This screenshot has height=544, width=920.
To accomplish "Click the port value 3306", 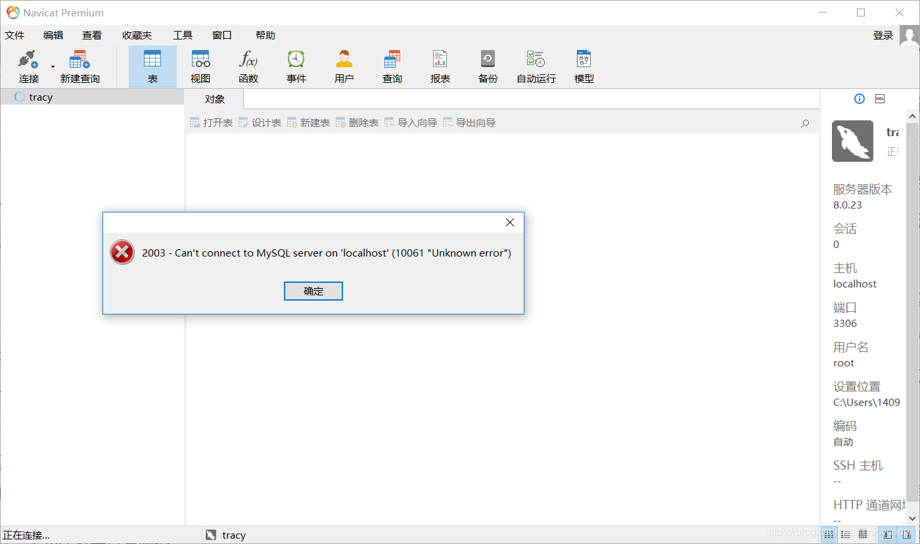I will 845,323.
